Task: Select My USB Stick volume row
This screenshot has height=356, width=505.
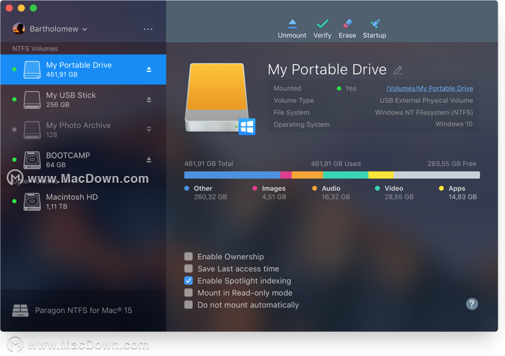Action: (x=83, y=99)
